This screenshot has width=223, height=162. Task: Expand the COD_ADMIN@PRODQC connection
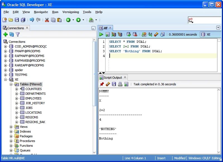tap(5, 46)
